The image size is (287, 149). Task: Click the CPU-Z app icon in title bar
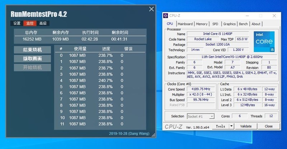165,15
